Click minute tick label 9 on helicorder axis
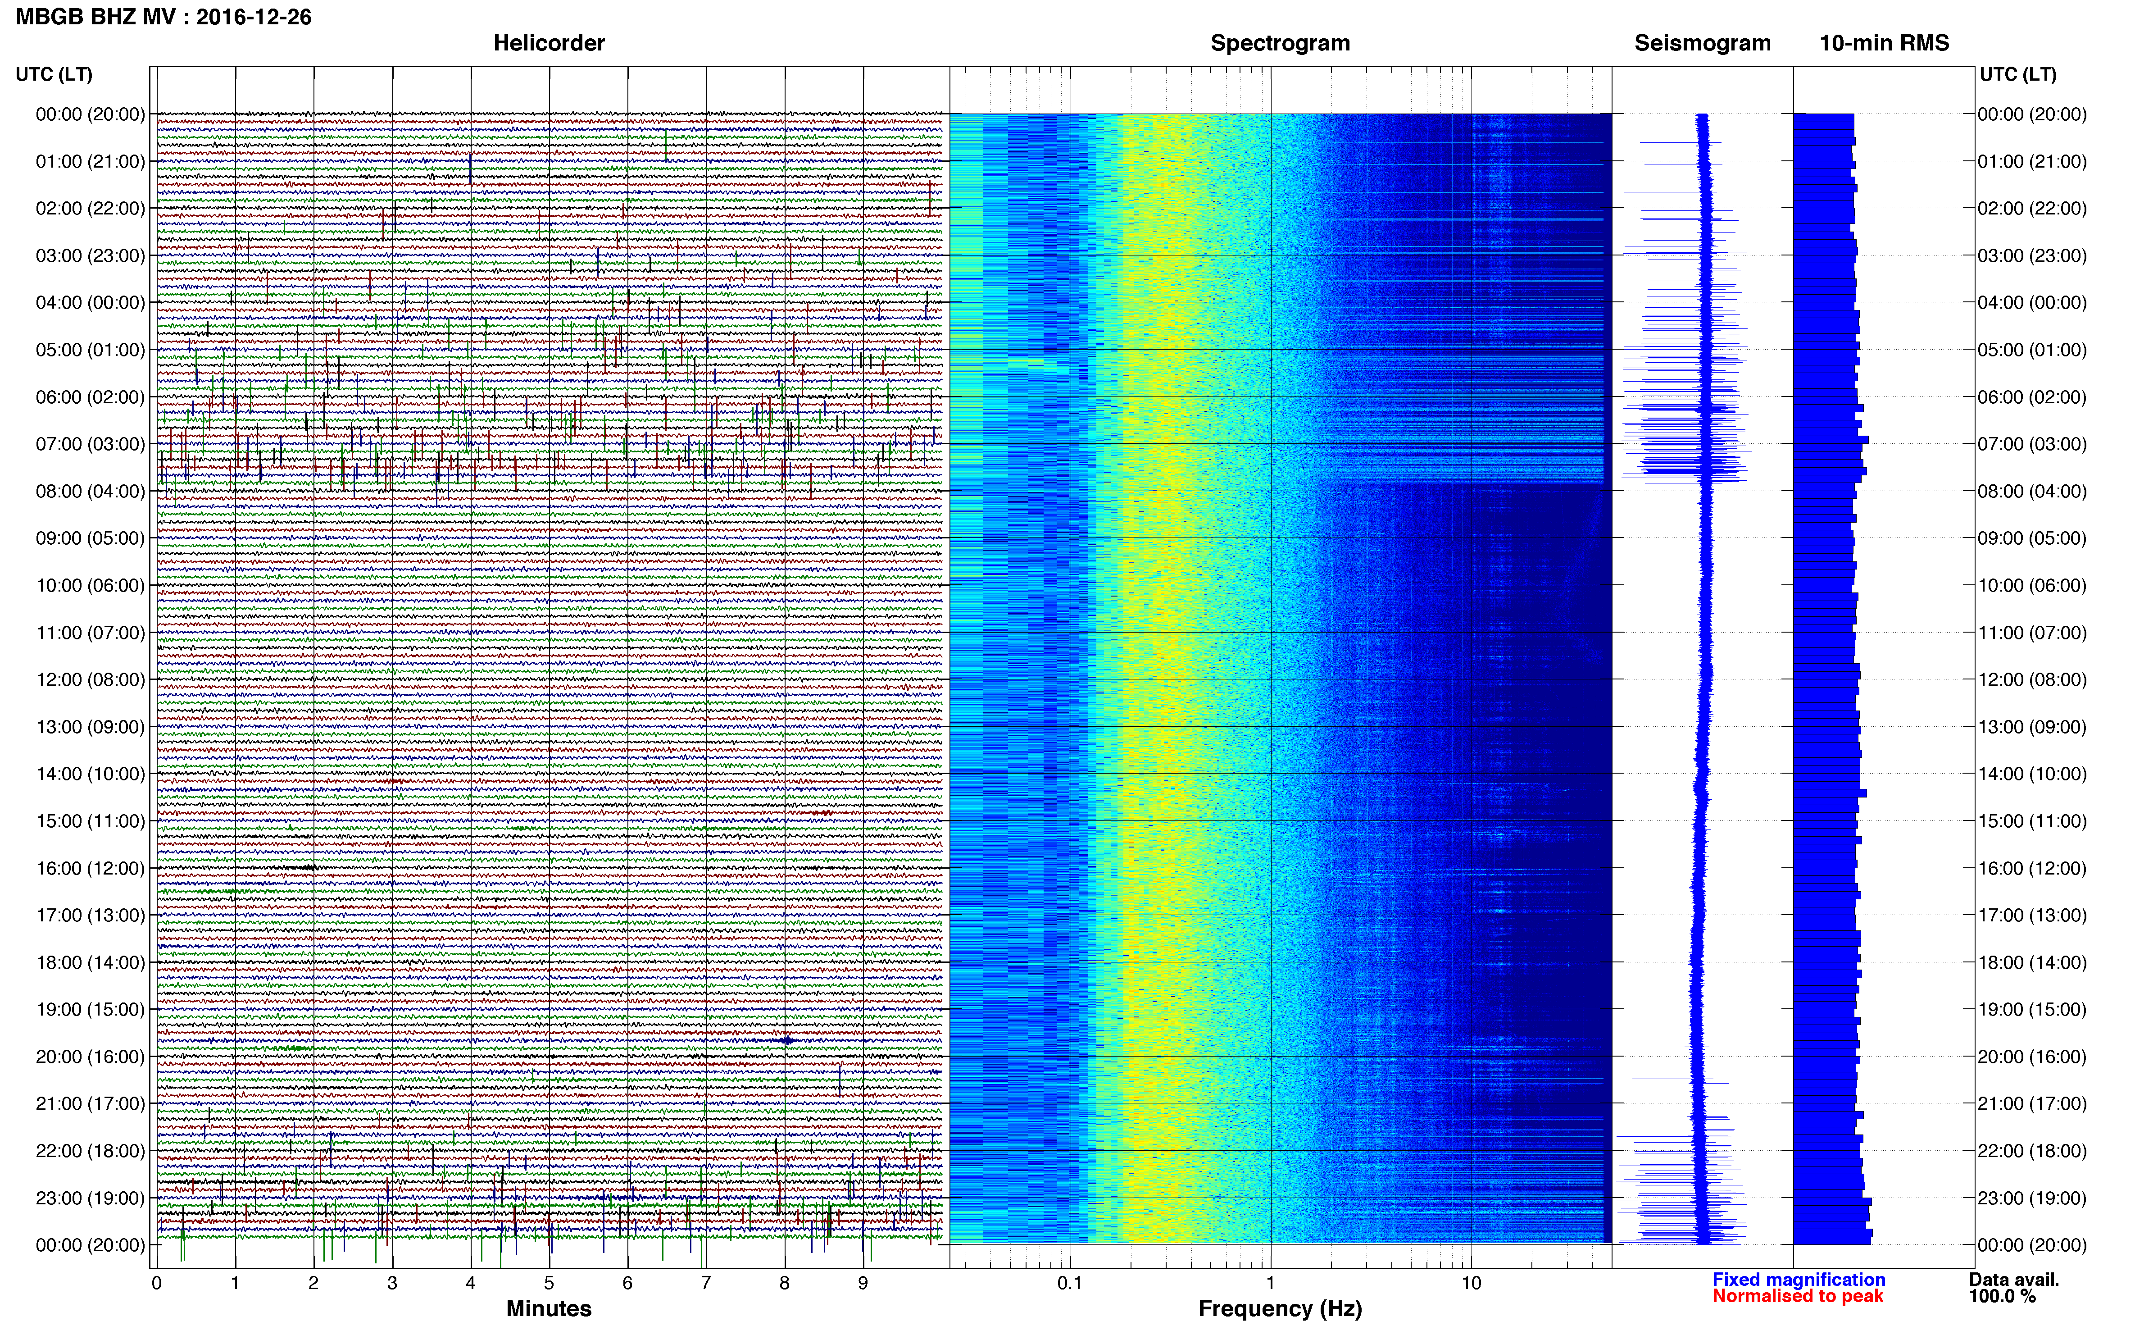This screenshot has width=2135, height=1335. [x=863, y=1284]
